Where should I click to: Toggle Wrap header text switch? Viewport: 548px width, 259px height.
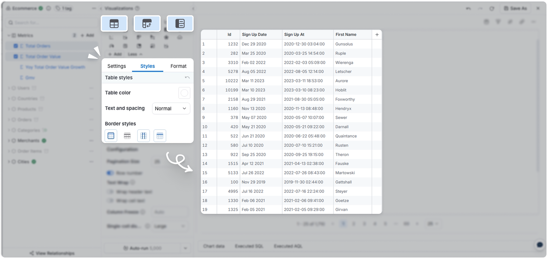pyautogui.click(x=110, y=192)
